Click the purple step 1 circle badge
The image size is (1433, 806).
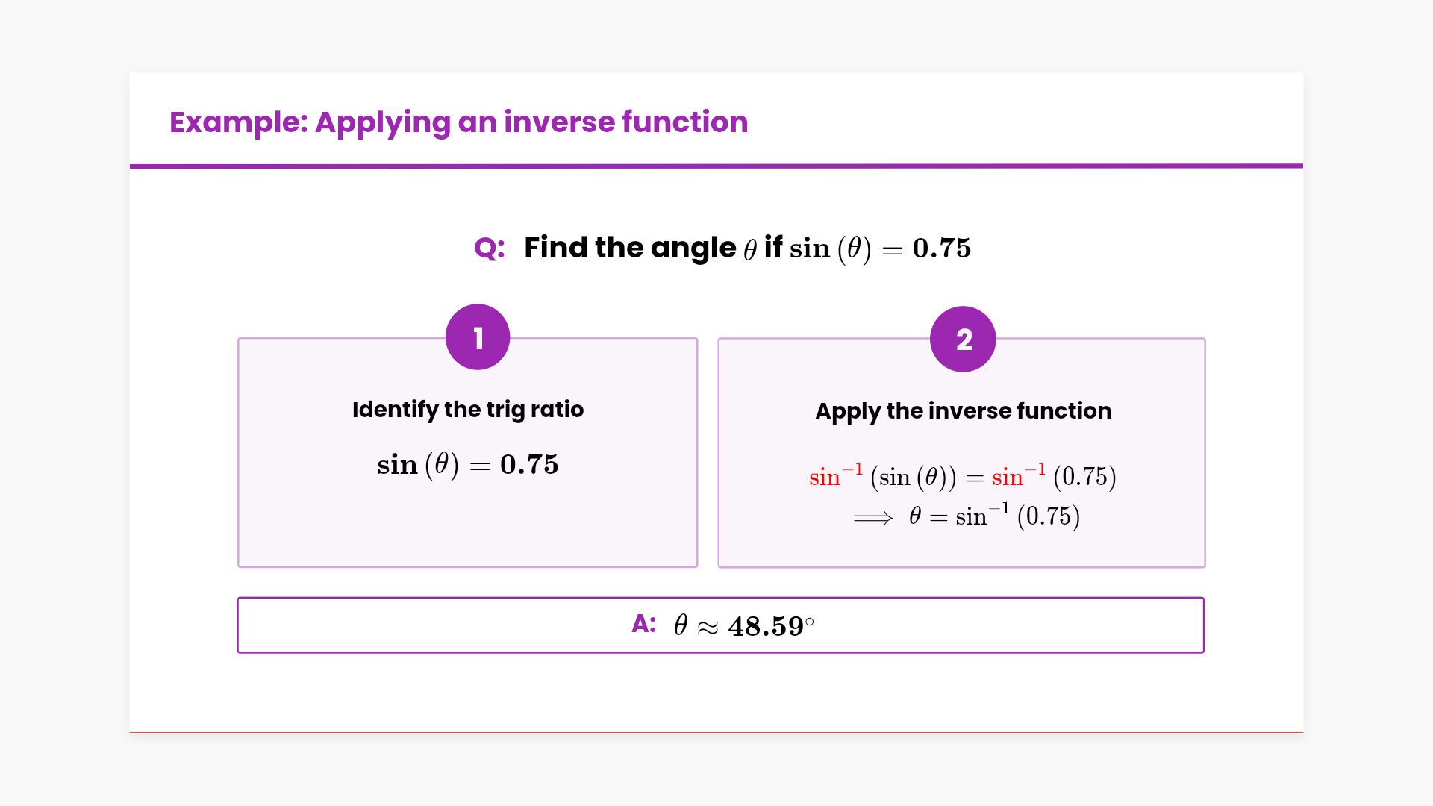pyautogui.click(x=478, y=337)
